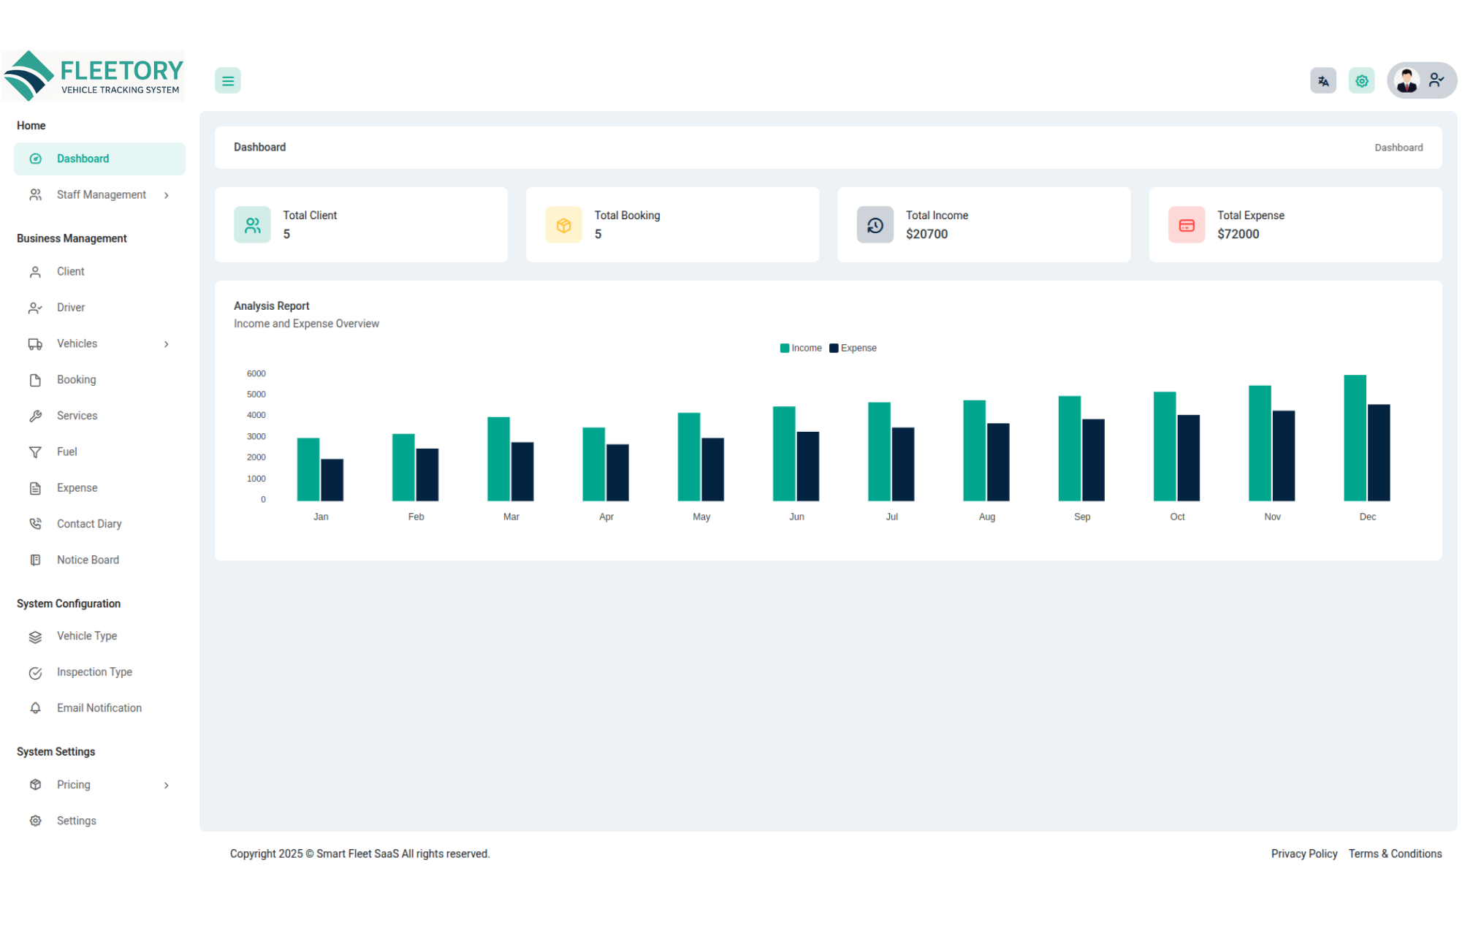Toggle the hamburger sidebar menu button

coord(228,81)
